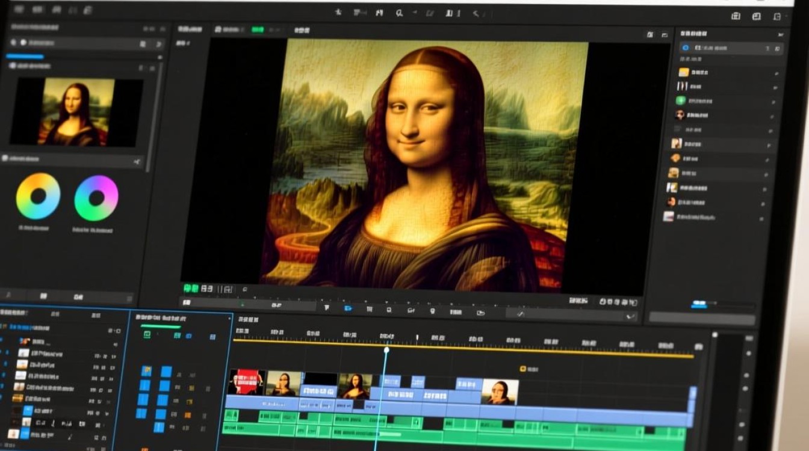This screenshot has height=451, width=809.
Task: Click the yellow marker icon above the timeline clips
Action: pyautogui.click(x=522, y=369)
